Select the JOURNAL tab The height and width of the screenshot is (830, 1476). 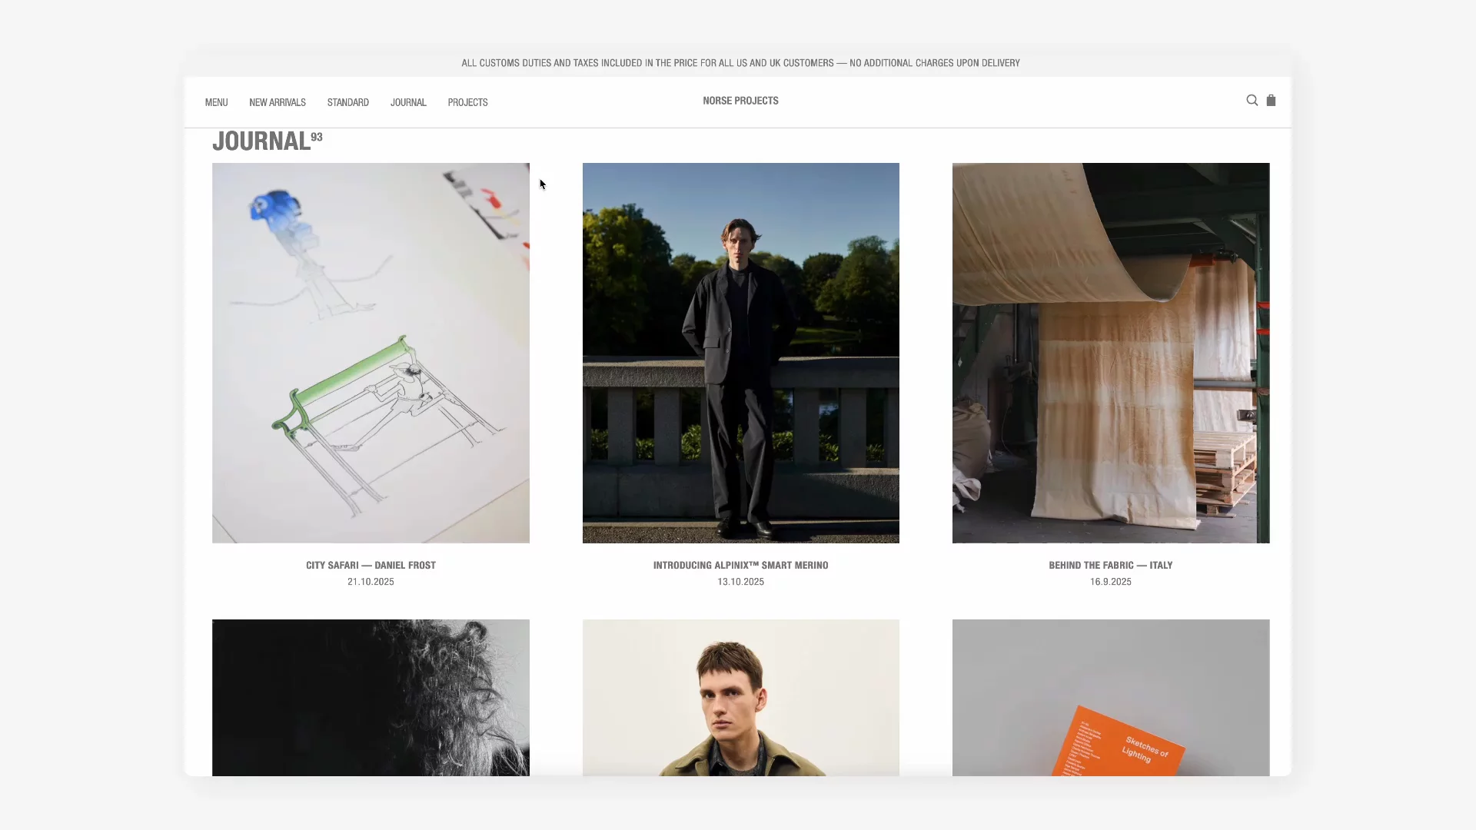408,102
